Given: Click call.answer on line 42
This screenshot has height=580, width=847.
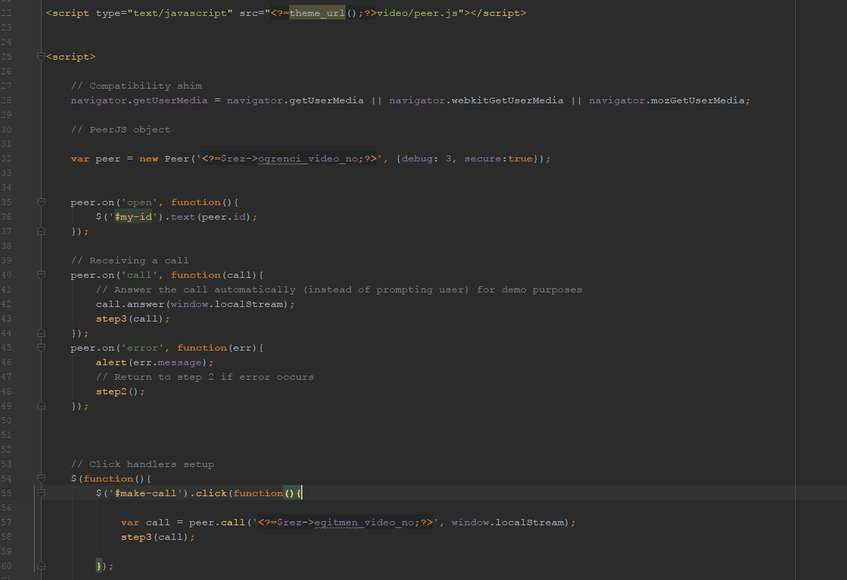Looking at the screenshot, I should [x=130, y=304].
